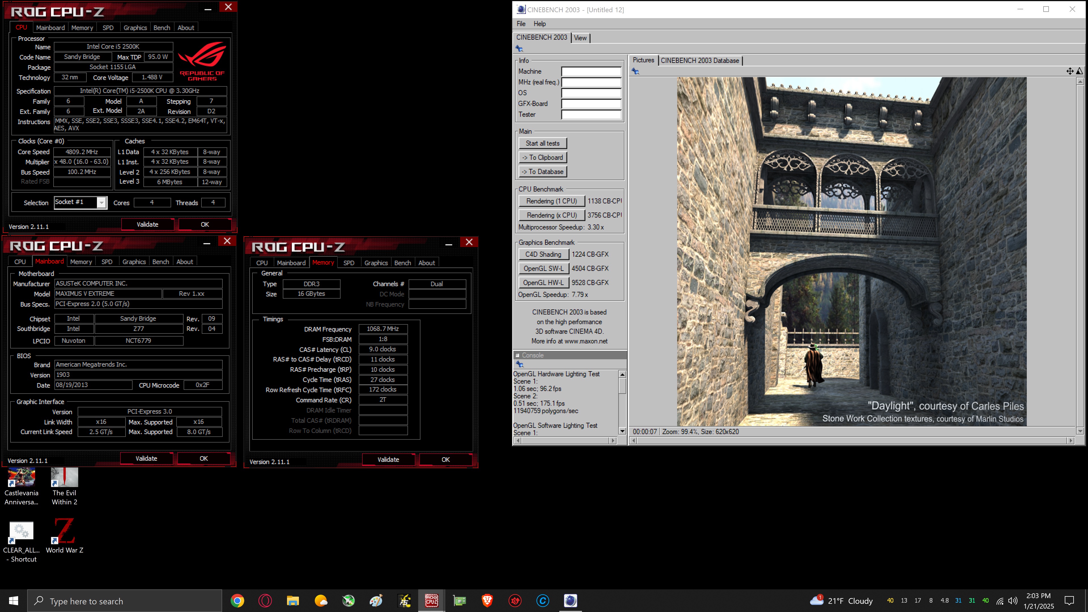Viewport: 1088px width, 612px height.
Task: Open the notification center icon
Action: click(1069, 601)
